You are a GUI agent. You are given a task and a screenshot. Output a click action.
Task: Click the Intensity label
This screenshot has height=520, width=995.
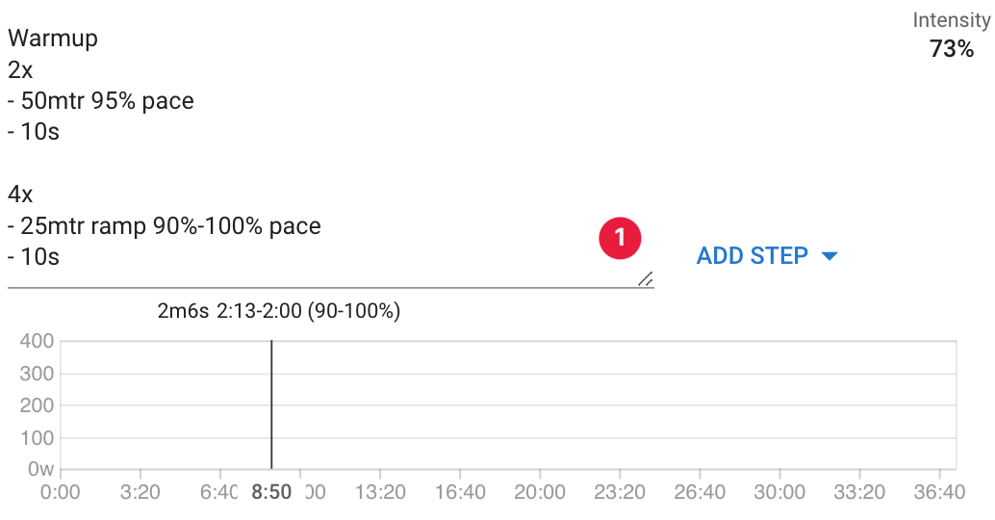coord(951,20)
